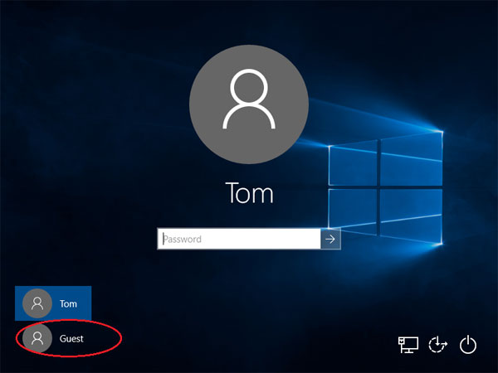This screenshot has height=373, width=498.
Task: Switch to the Guest account
Action: (53, 338)
